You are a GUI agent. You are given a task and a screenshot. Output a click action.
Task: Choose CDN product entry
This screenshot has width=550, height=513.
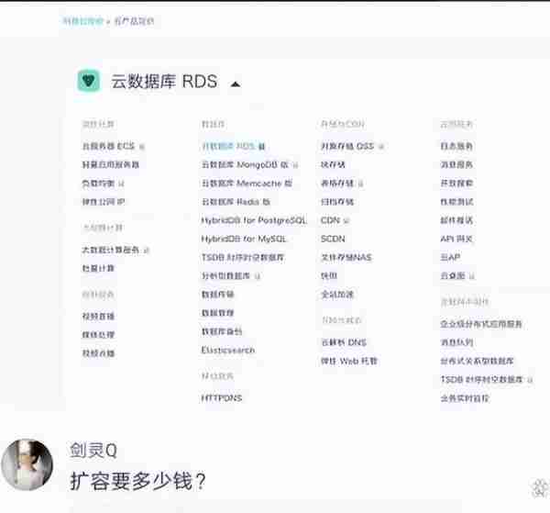330,220
